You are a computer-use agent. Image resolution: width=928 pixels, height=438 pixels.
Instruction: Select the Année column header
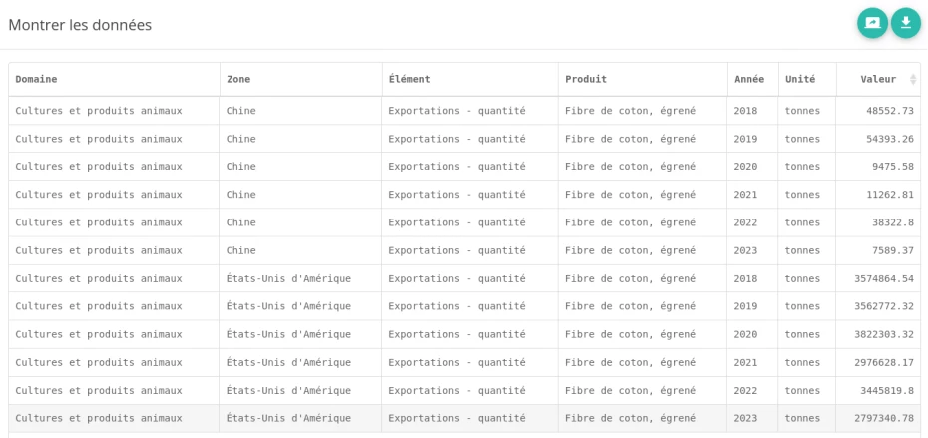coord(748,79)
